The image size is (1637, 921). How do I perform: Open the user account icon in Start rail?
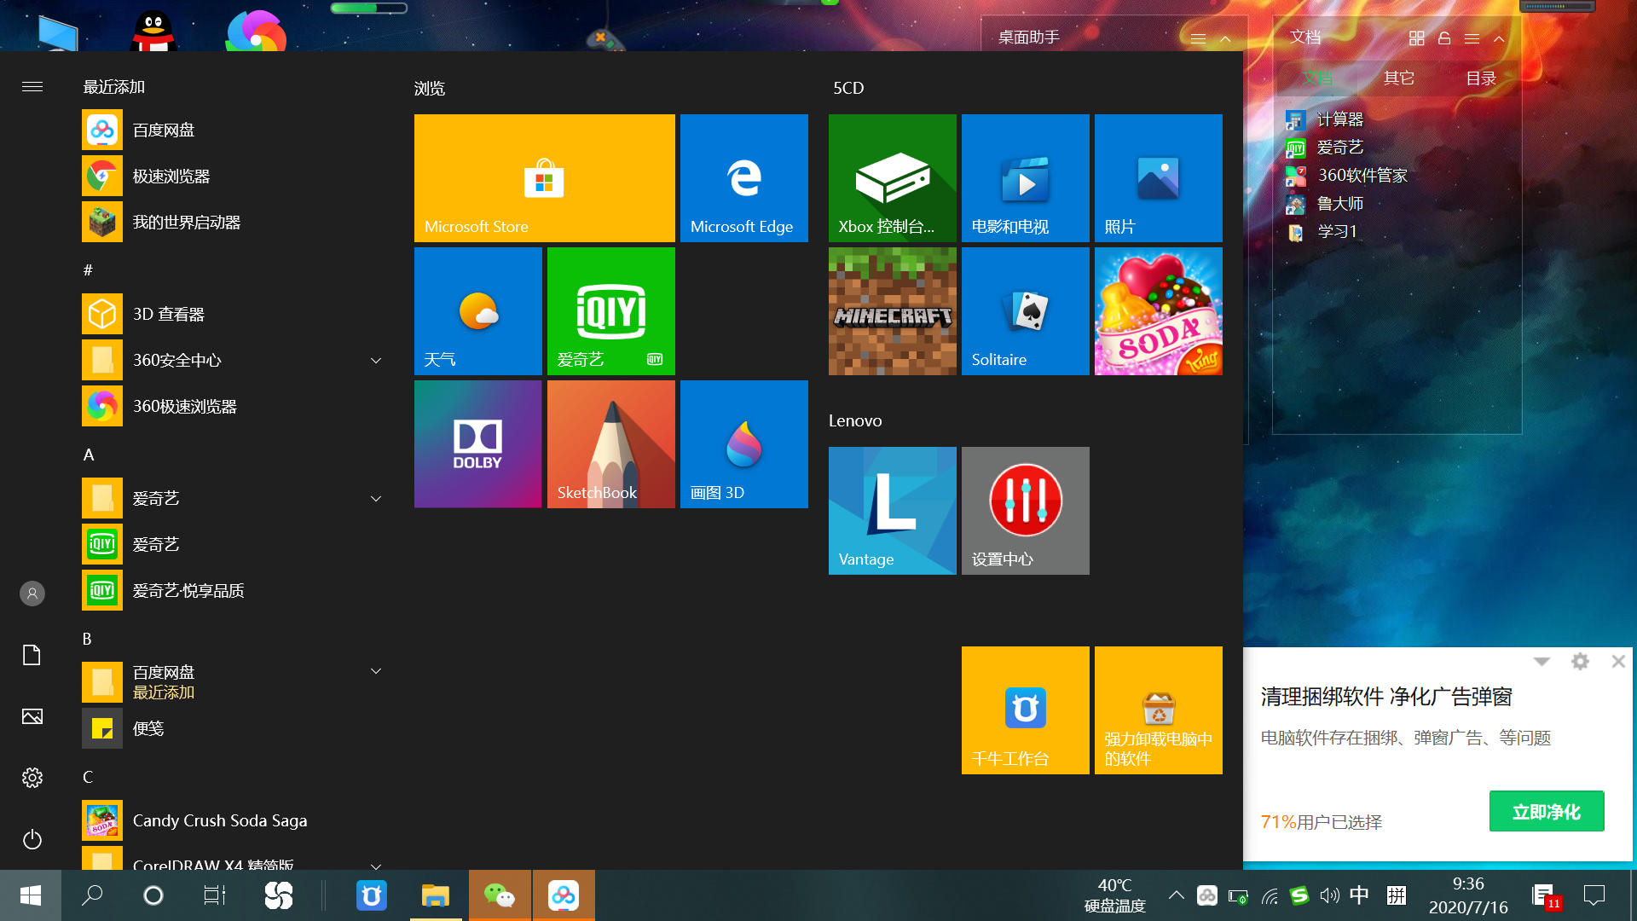(x=32, y=594)
